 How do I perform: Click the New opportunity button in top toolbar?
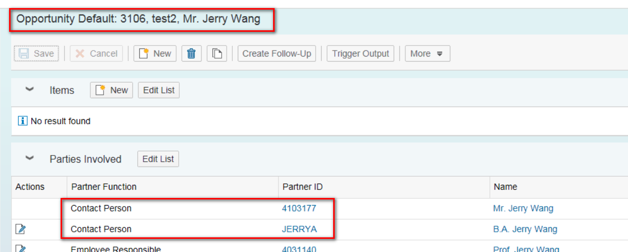155,54
